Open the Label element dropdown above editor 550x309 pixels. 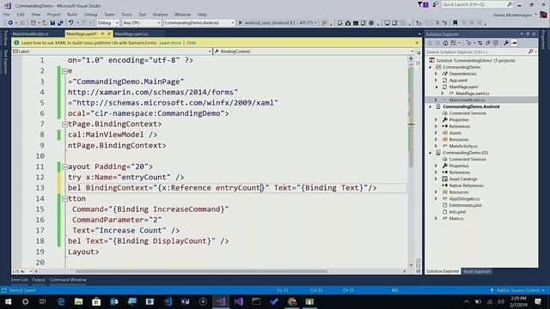[x=113, y=51]
